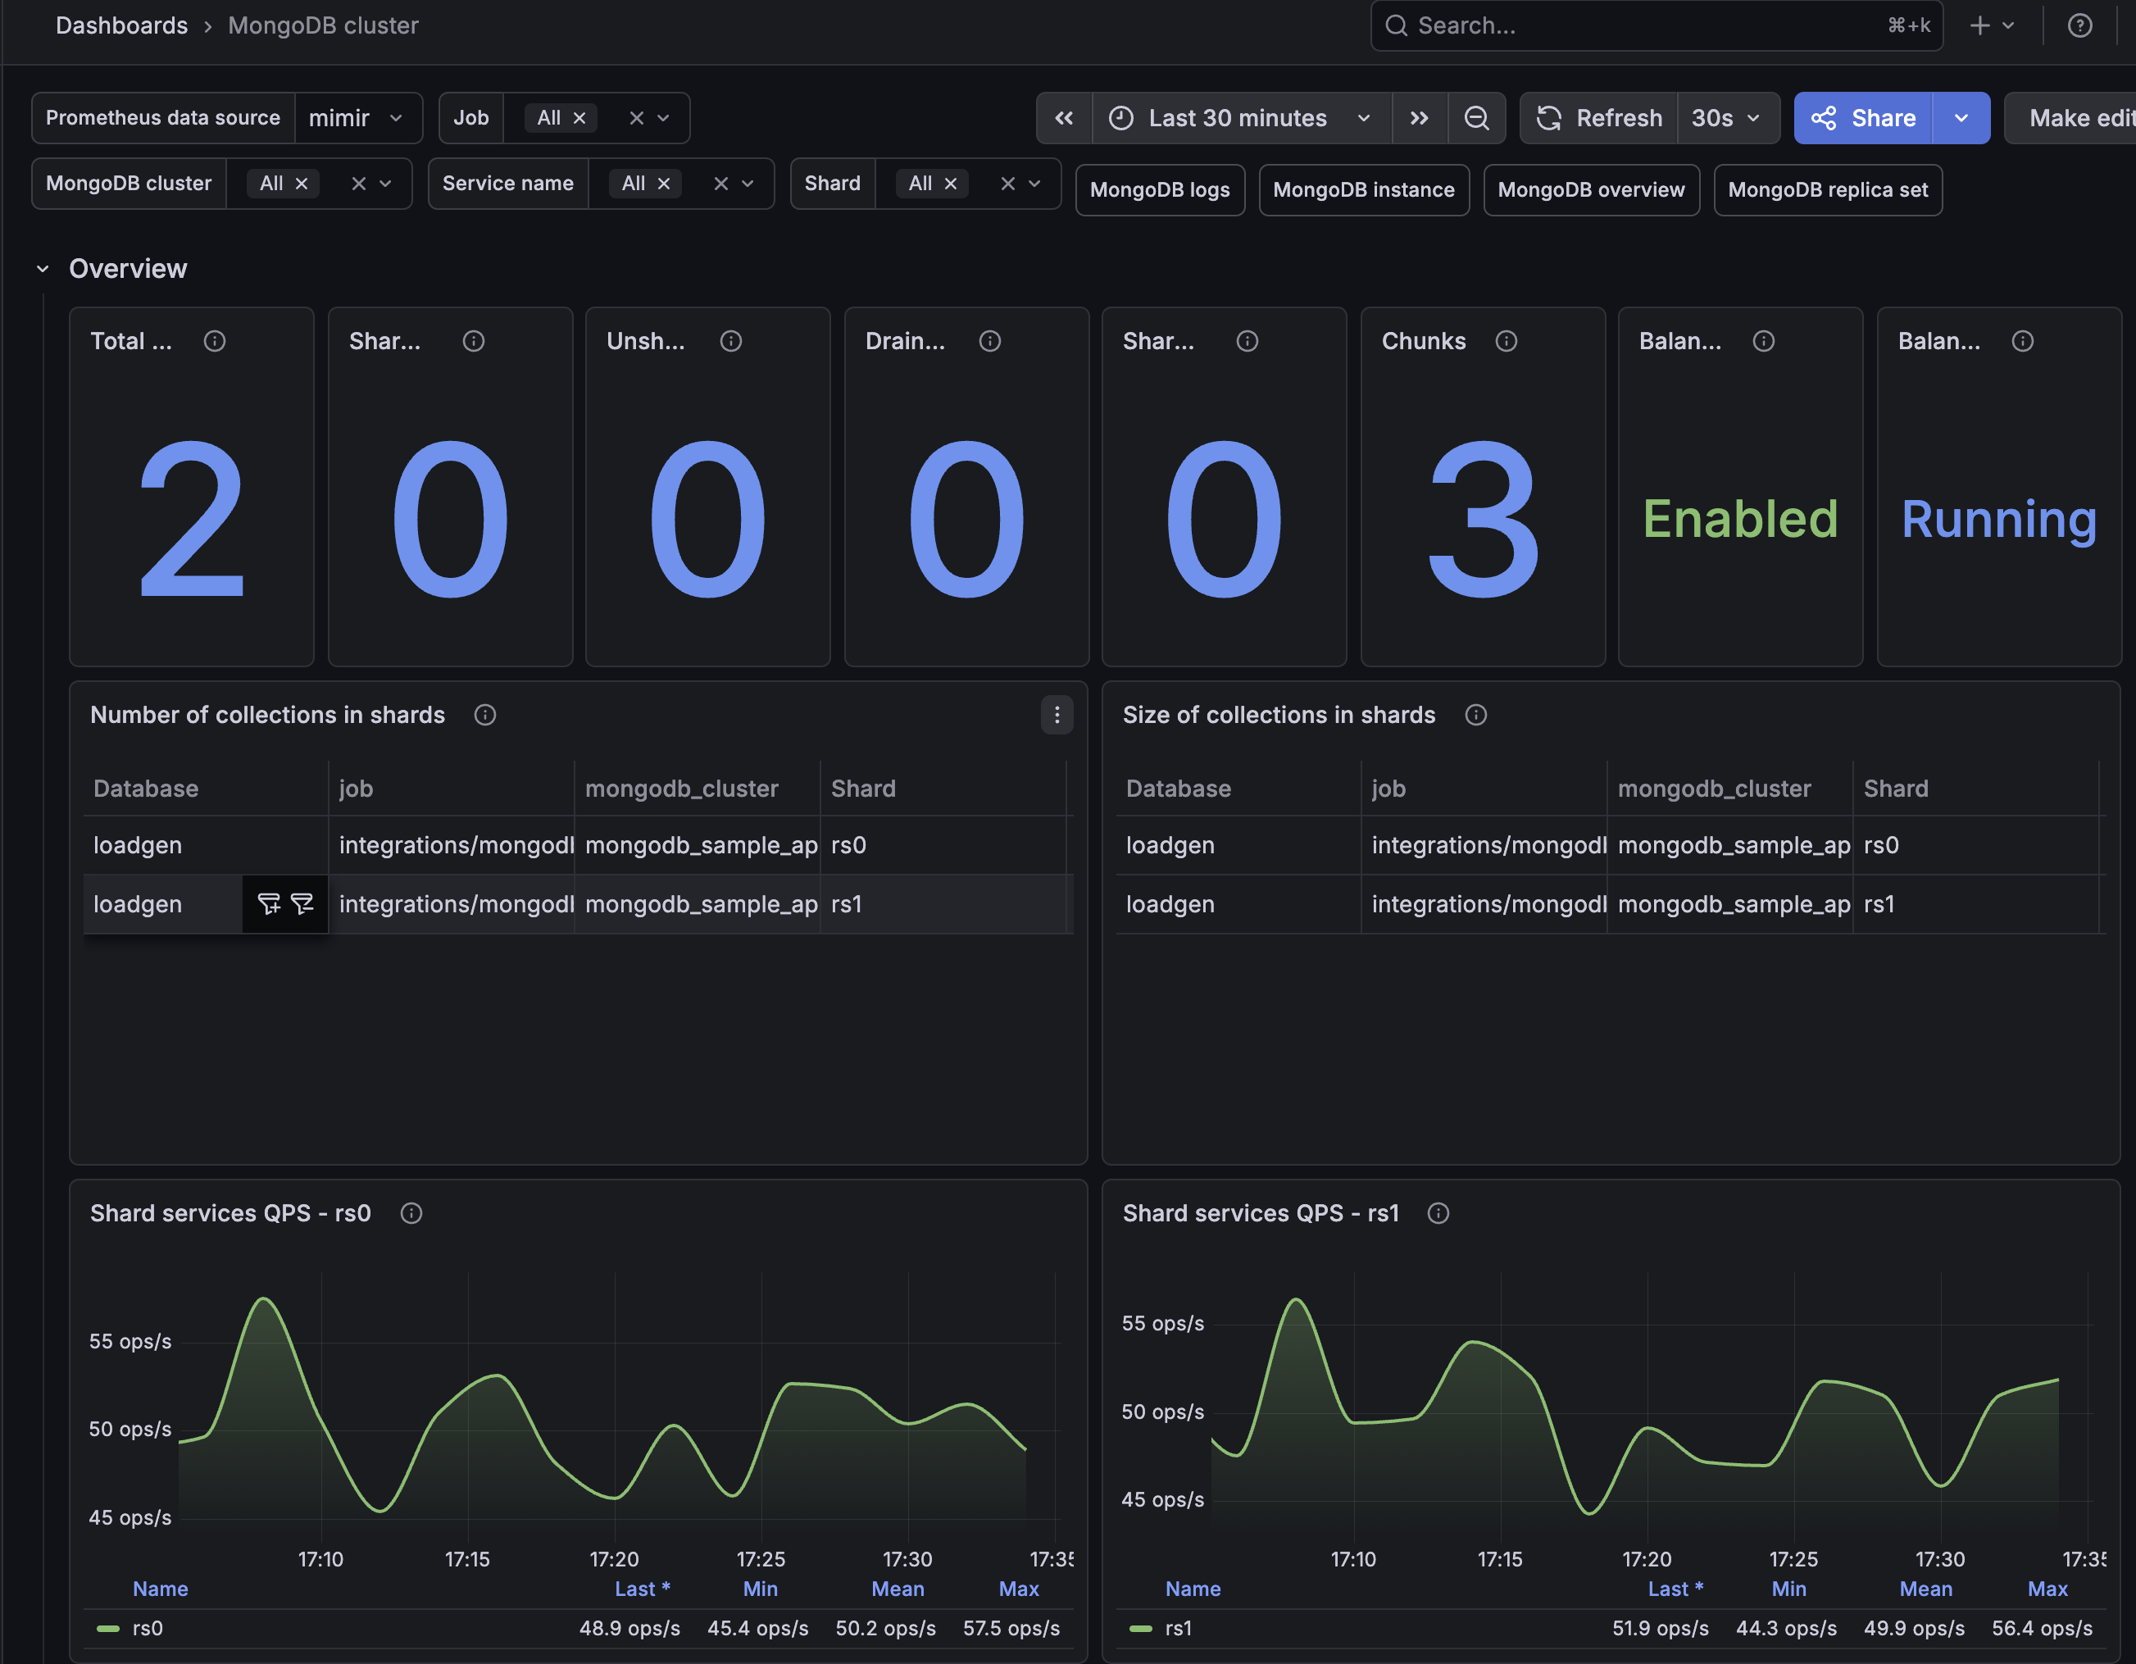Screen dimensions: 2136x1664
Task: Click the Share button
Action: point(1863,118)
